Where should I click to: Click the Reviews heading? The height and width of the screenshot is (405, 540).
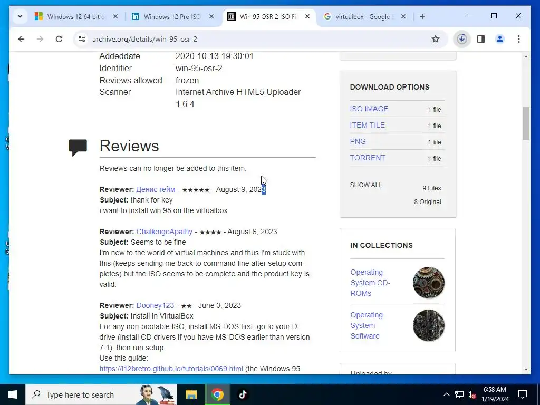129,146
